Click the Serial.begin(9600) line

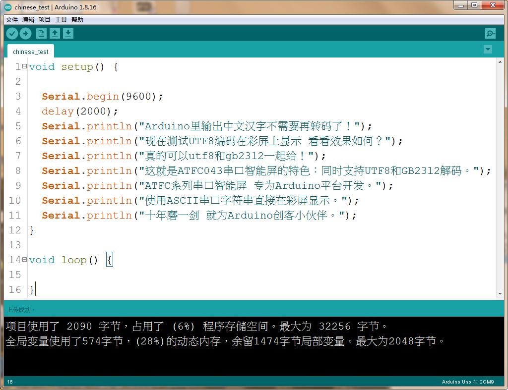pyautogui.click(x=102, y=97)
